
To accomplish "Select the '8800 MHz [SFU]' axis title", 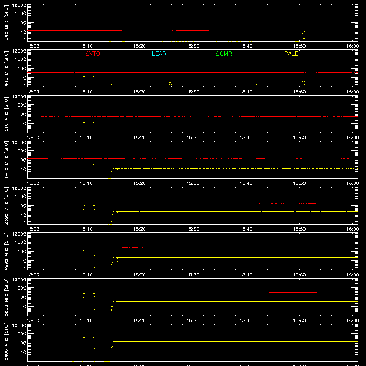I will [6, 297].
